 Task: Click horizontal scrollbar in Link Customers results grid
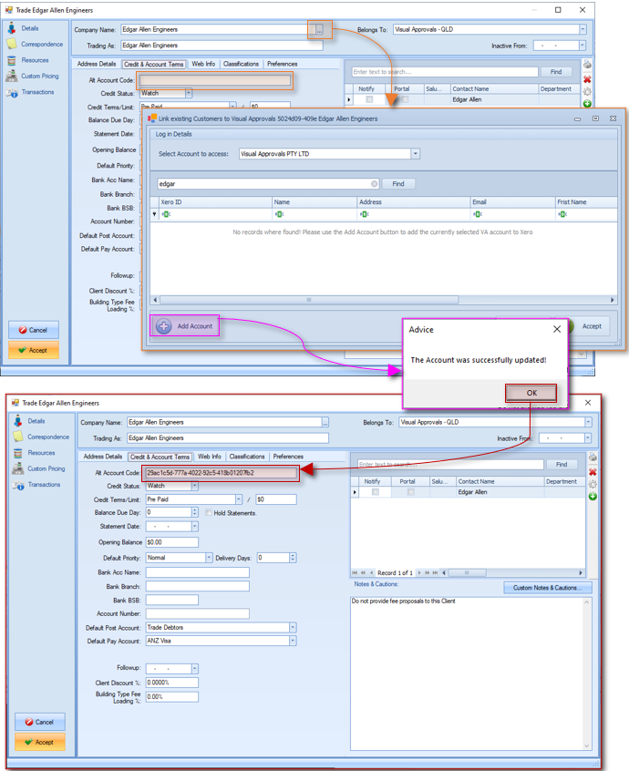click(x=309, y=300)
